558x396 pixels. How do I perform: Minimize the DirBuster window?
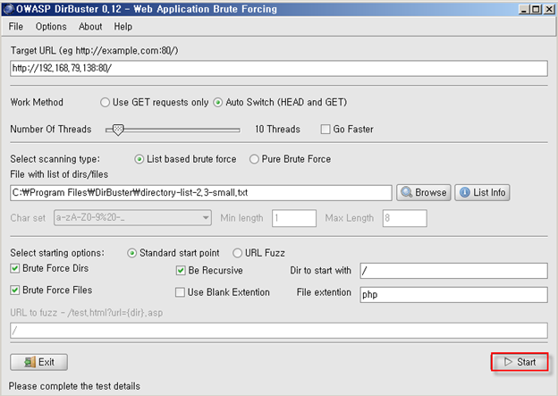523,9
